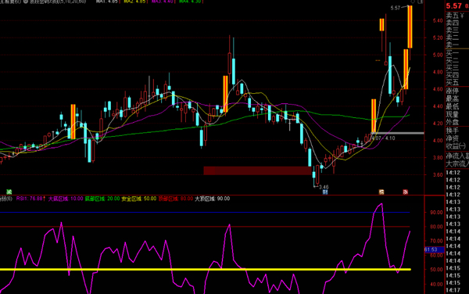Viewport: 469px width, 294px height.
Task: Click the sub-chart indicator name at the far left
Action: tap(6, 199)
